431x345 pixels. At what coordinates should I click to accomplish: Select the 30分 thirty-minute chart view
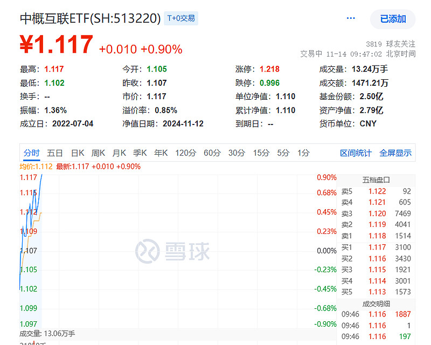(236, 153)
